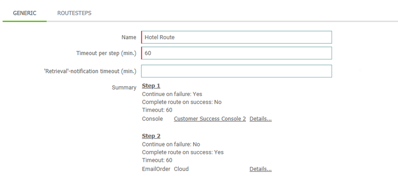Image resolution: width=398 pixels, height=190 pixels.
Task: Focus the Timeout per step input field
Action: pos(236,53)
